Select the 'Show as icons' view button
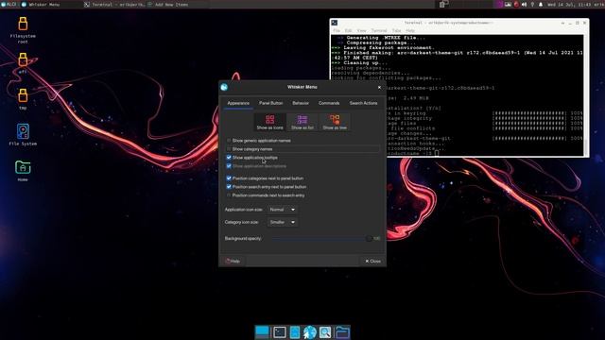Viewport: 605px width, 340px height. [269, 122]
